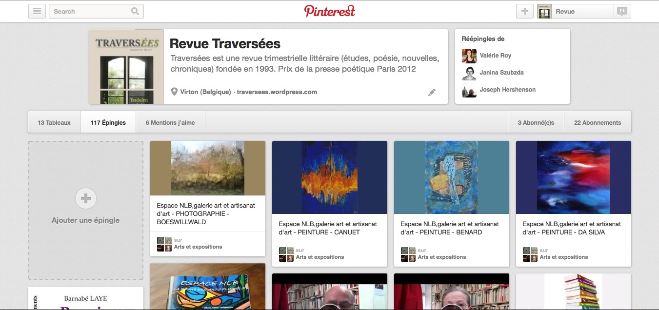The width and height of the screenshot is (659, 310).
Task: Open the 22 Abonnements list
Action: [x=598, y=123]
